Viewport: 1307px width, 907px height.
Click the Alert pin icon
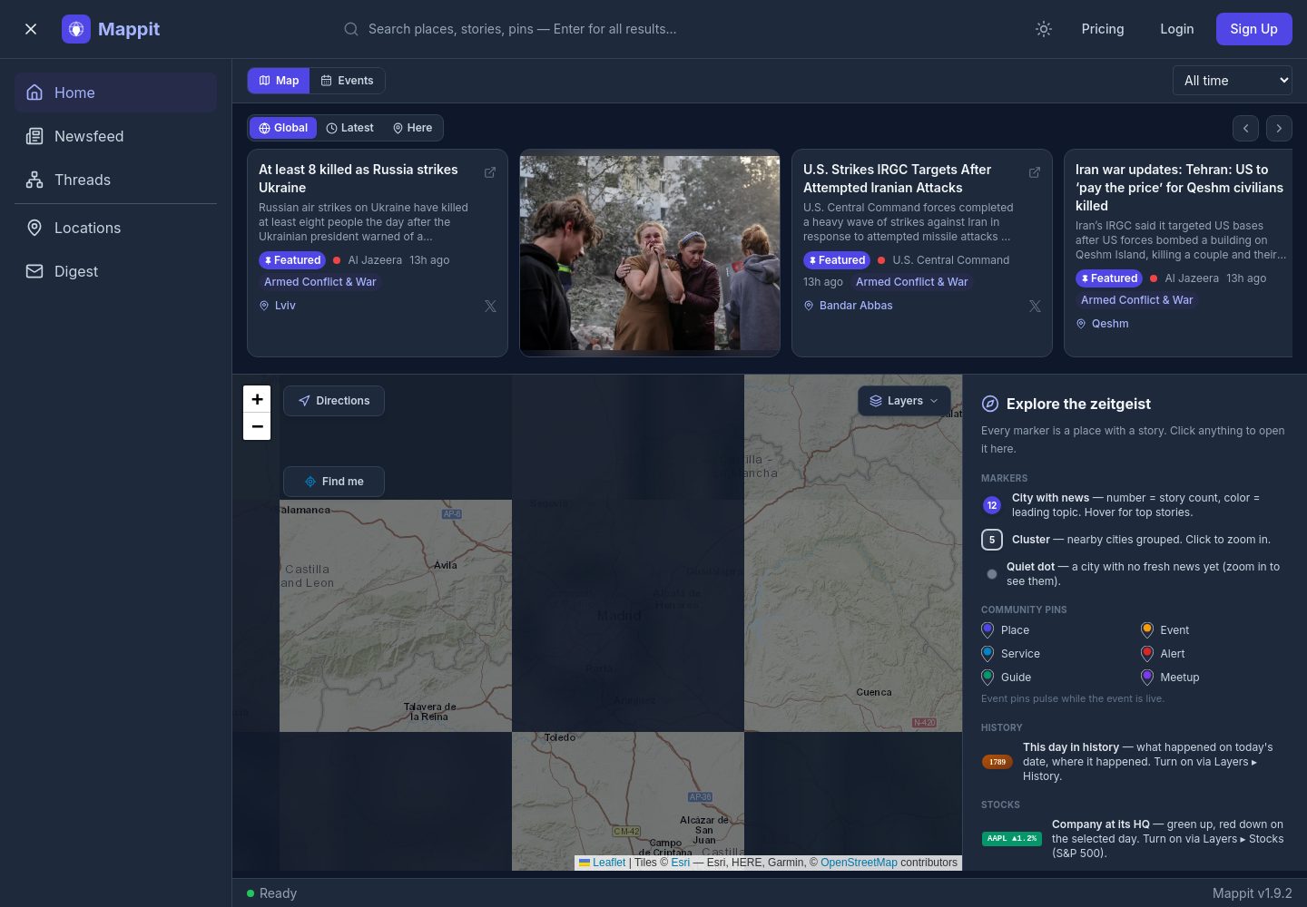pos(1147,654)
